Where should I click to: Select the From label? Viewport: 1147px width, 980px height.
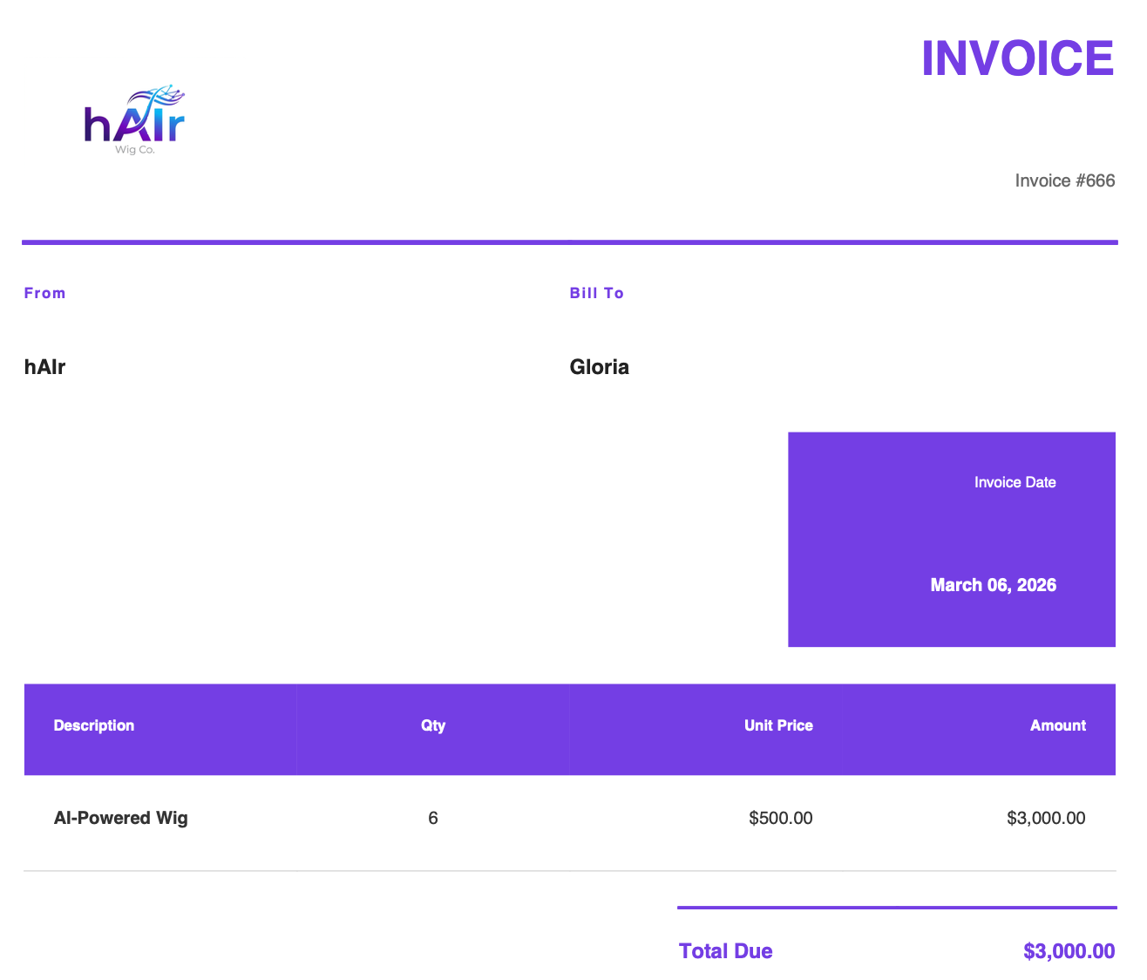coord(45,293)
